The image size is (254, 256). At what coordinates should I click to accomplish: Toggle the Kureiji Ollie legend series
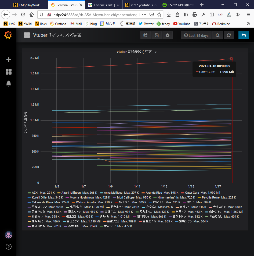39,197
